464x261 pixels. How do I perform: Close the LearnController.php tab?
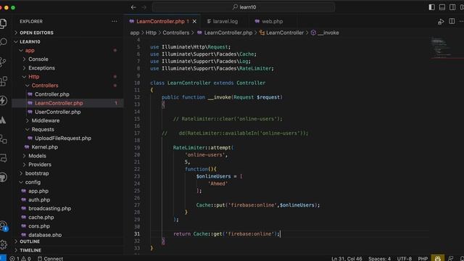pyautogui.click(x=194, y=21)
